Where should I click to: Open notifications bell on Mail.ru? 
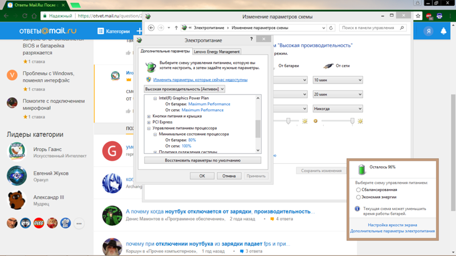(x=443, y=31)
